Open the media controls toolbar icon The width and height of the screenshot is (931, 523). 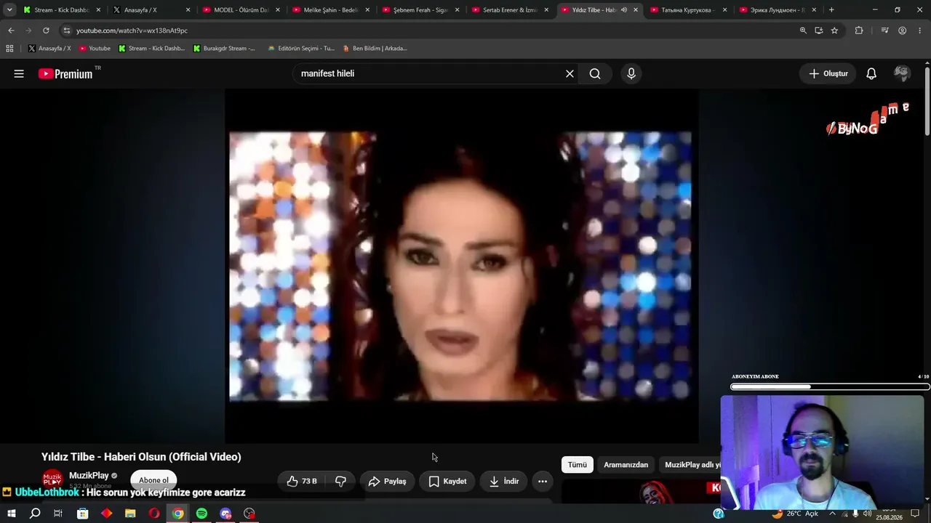click(884, 31)
